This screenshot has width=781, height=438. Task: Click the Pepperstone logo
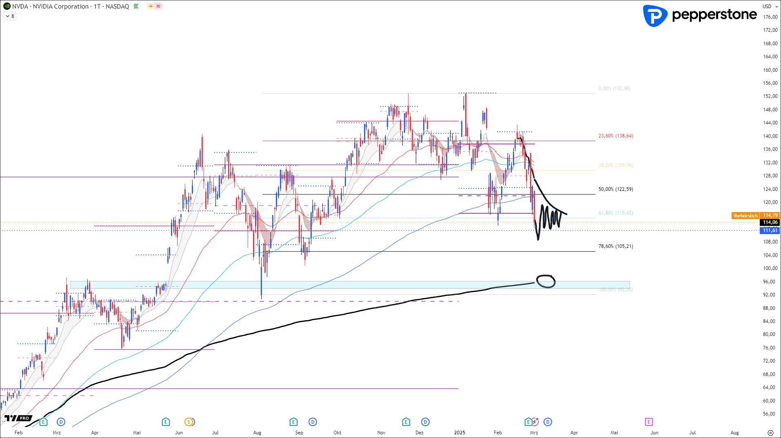click(x=699, y=15)
